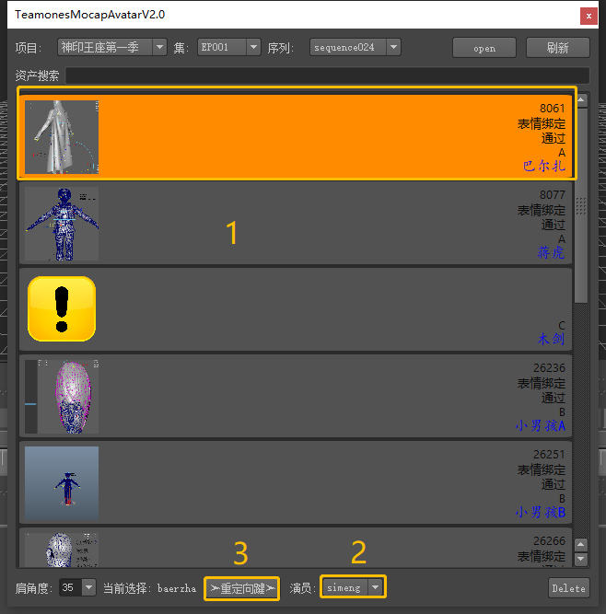Image resolution: width=606 pixels, height=614 pixels.
Task: Click asset ID 26251
Action: pos(549,455)
